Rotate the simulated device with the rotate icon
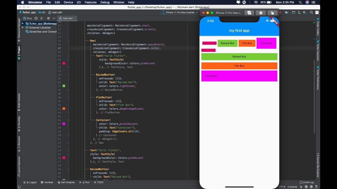The height and width of the screenshot is (189, 337). pos(272,13)
